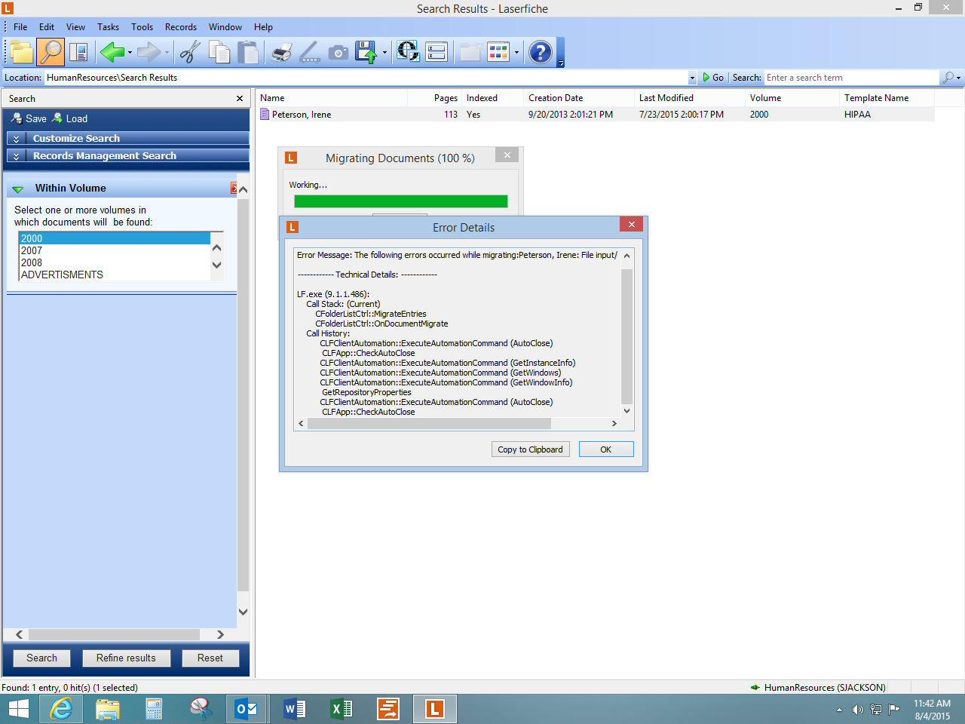Open the Help menu
965x724 pixels.
pyautogui.click(x=263, y=27)
